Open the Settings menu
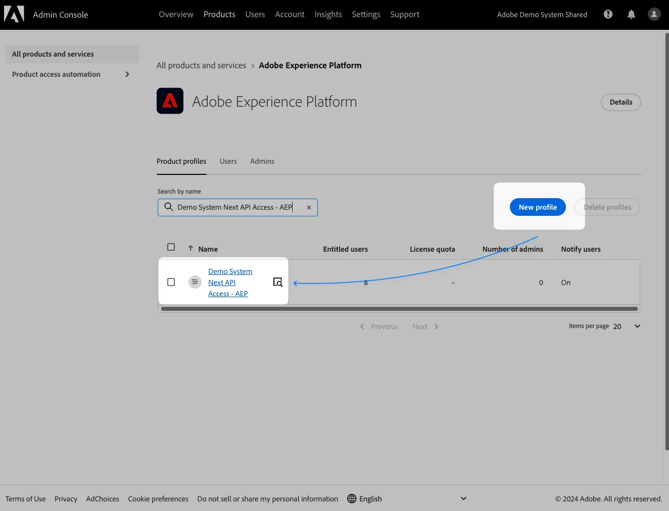 tap(366, 15)
